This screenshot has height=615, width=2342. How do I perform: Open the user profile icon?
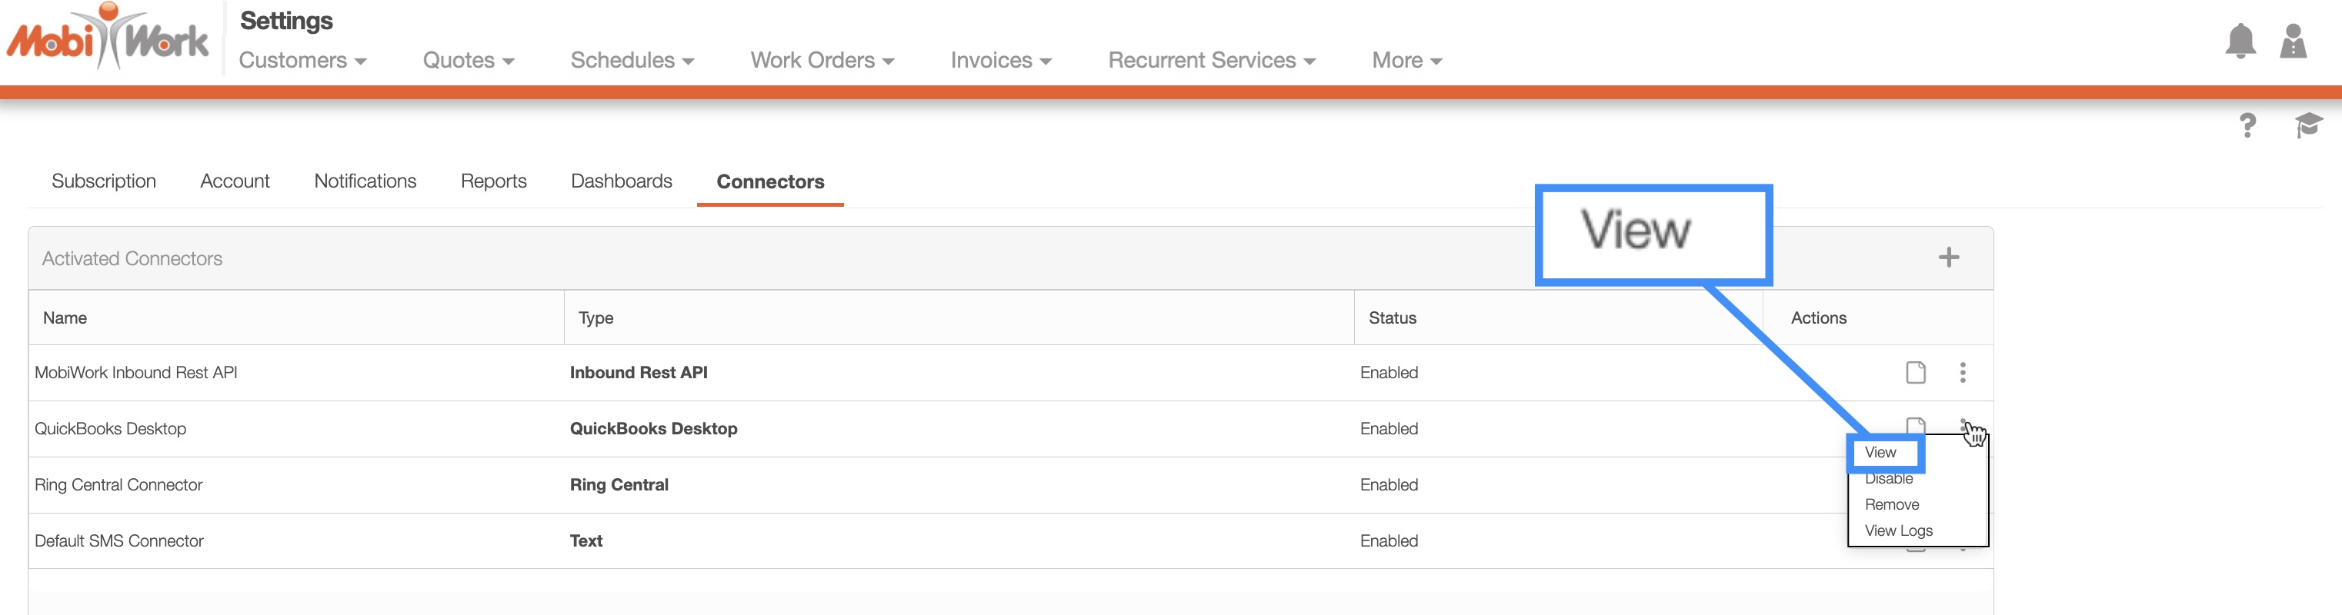tap(2292, 41)
